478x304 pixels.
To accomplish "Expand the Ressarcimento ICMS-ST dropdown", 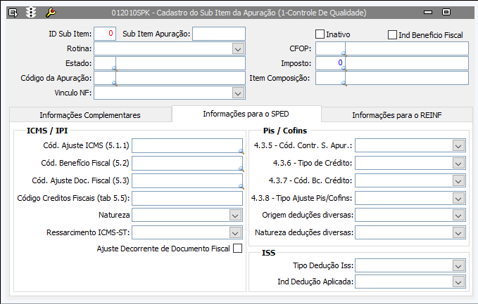I will [235, 232].
